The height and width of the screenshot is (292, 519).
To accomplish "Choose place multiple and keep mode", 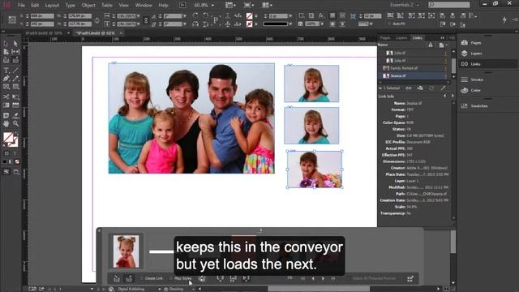I will tap(233, 278).
